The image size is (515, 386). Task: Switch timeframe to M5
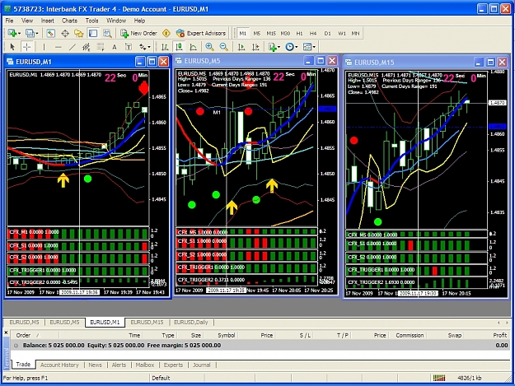pyautogui.click(x=257, y=33)
